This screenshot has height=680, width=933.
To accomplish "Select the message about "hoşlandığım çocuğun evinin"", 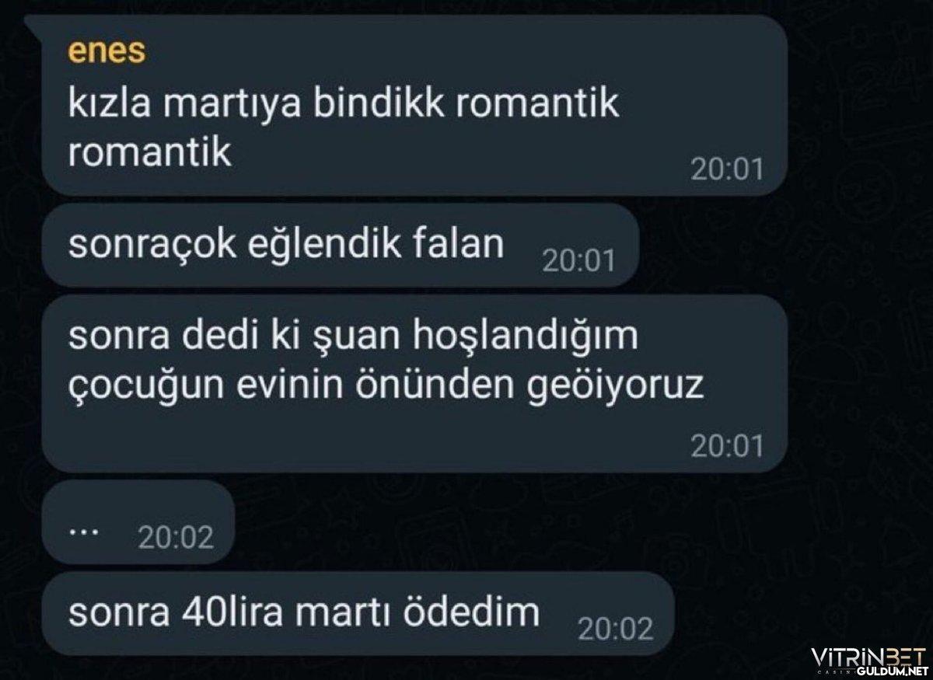I will coord(414,384).
